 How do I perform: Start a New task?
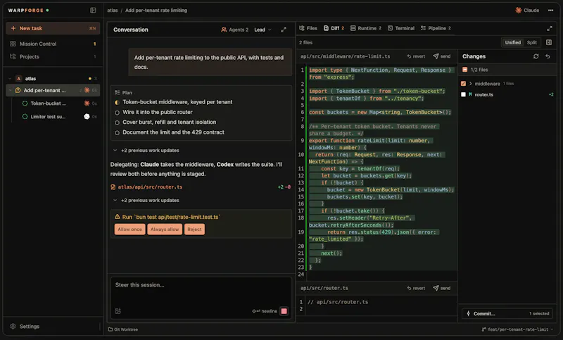pos(53,28)
